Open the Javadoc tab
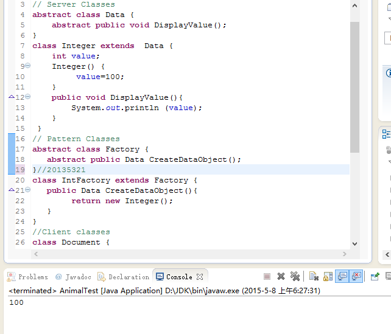 click(x=73, y=277)
